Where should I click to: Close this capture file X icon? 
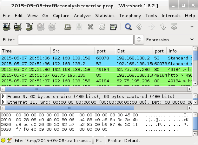pos(90,27)
